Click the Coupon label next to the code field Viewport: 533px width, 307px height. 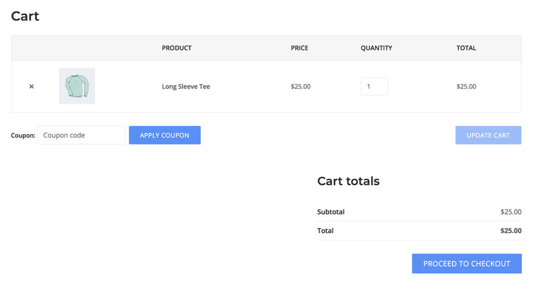tap(23, 136)
